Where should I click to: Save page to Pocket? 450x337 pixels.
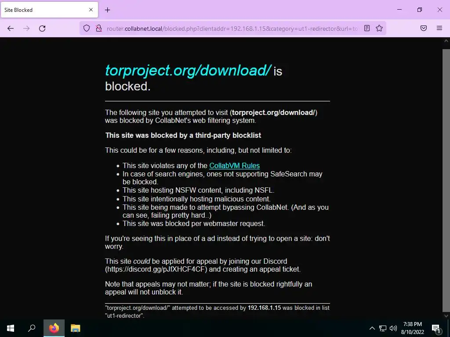coord(424,28)
